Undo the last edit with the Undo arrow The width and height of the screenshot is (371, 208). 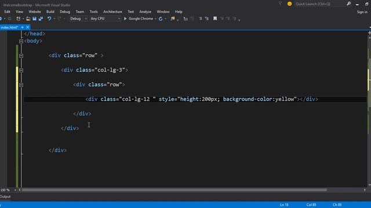click(49, 18)
